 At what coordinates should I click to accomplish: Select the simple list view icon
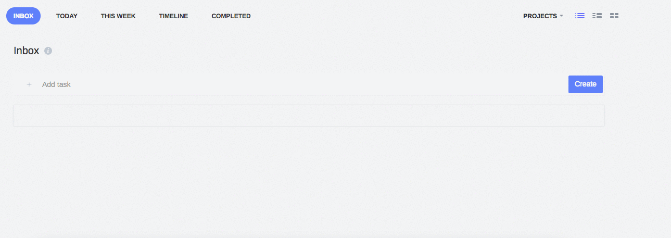(x=580, y=16)
